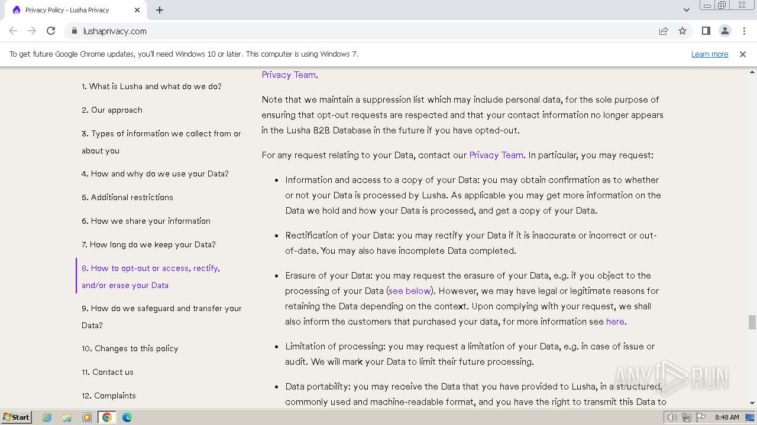Follow the 'here' link for more information

pyautogui.click(x=615, y=322)
